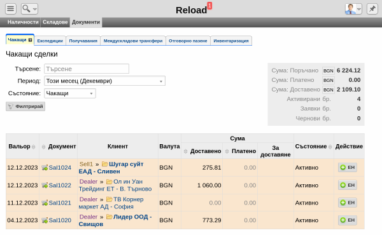Click ЕН button for Sal1022
The height and width of the screenshot is (235, 382).
[348, 185]
